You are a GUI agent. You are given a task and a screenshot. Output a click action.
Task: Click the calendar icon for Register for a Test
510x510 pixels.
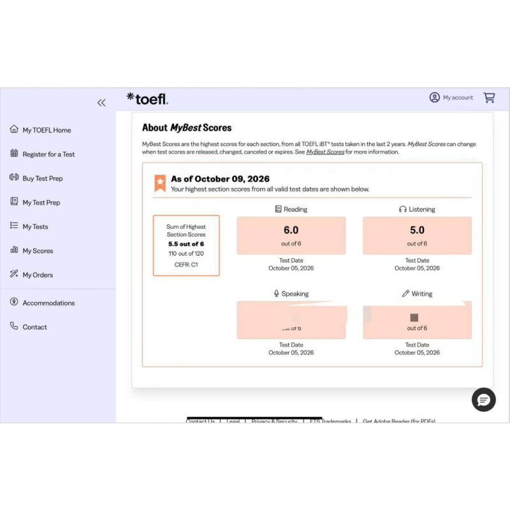[x=14, y=153]
